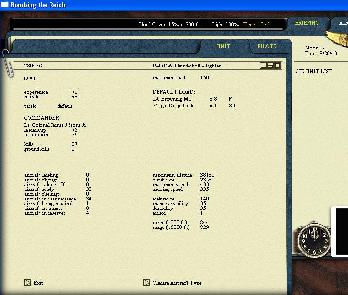Click the smallest panel size icon
This screenshot has height=295, width=348.
pyautogui.click(x=263, y=66)
